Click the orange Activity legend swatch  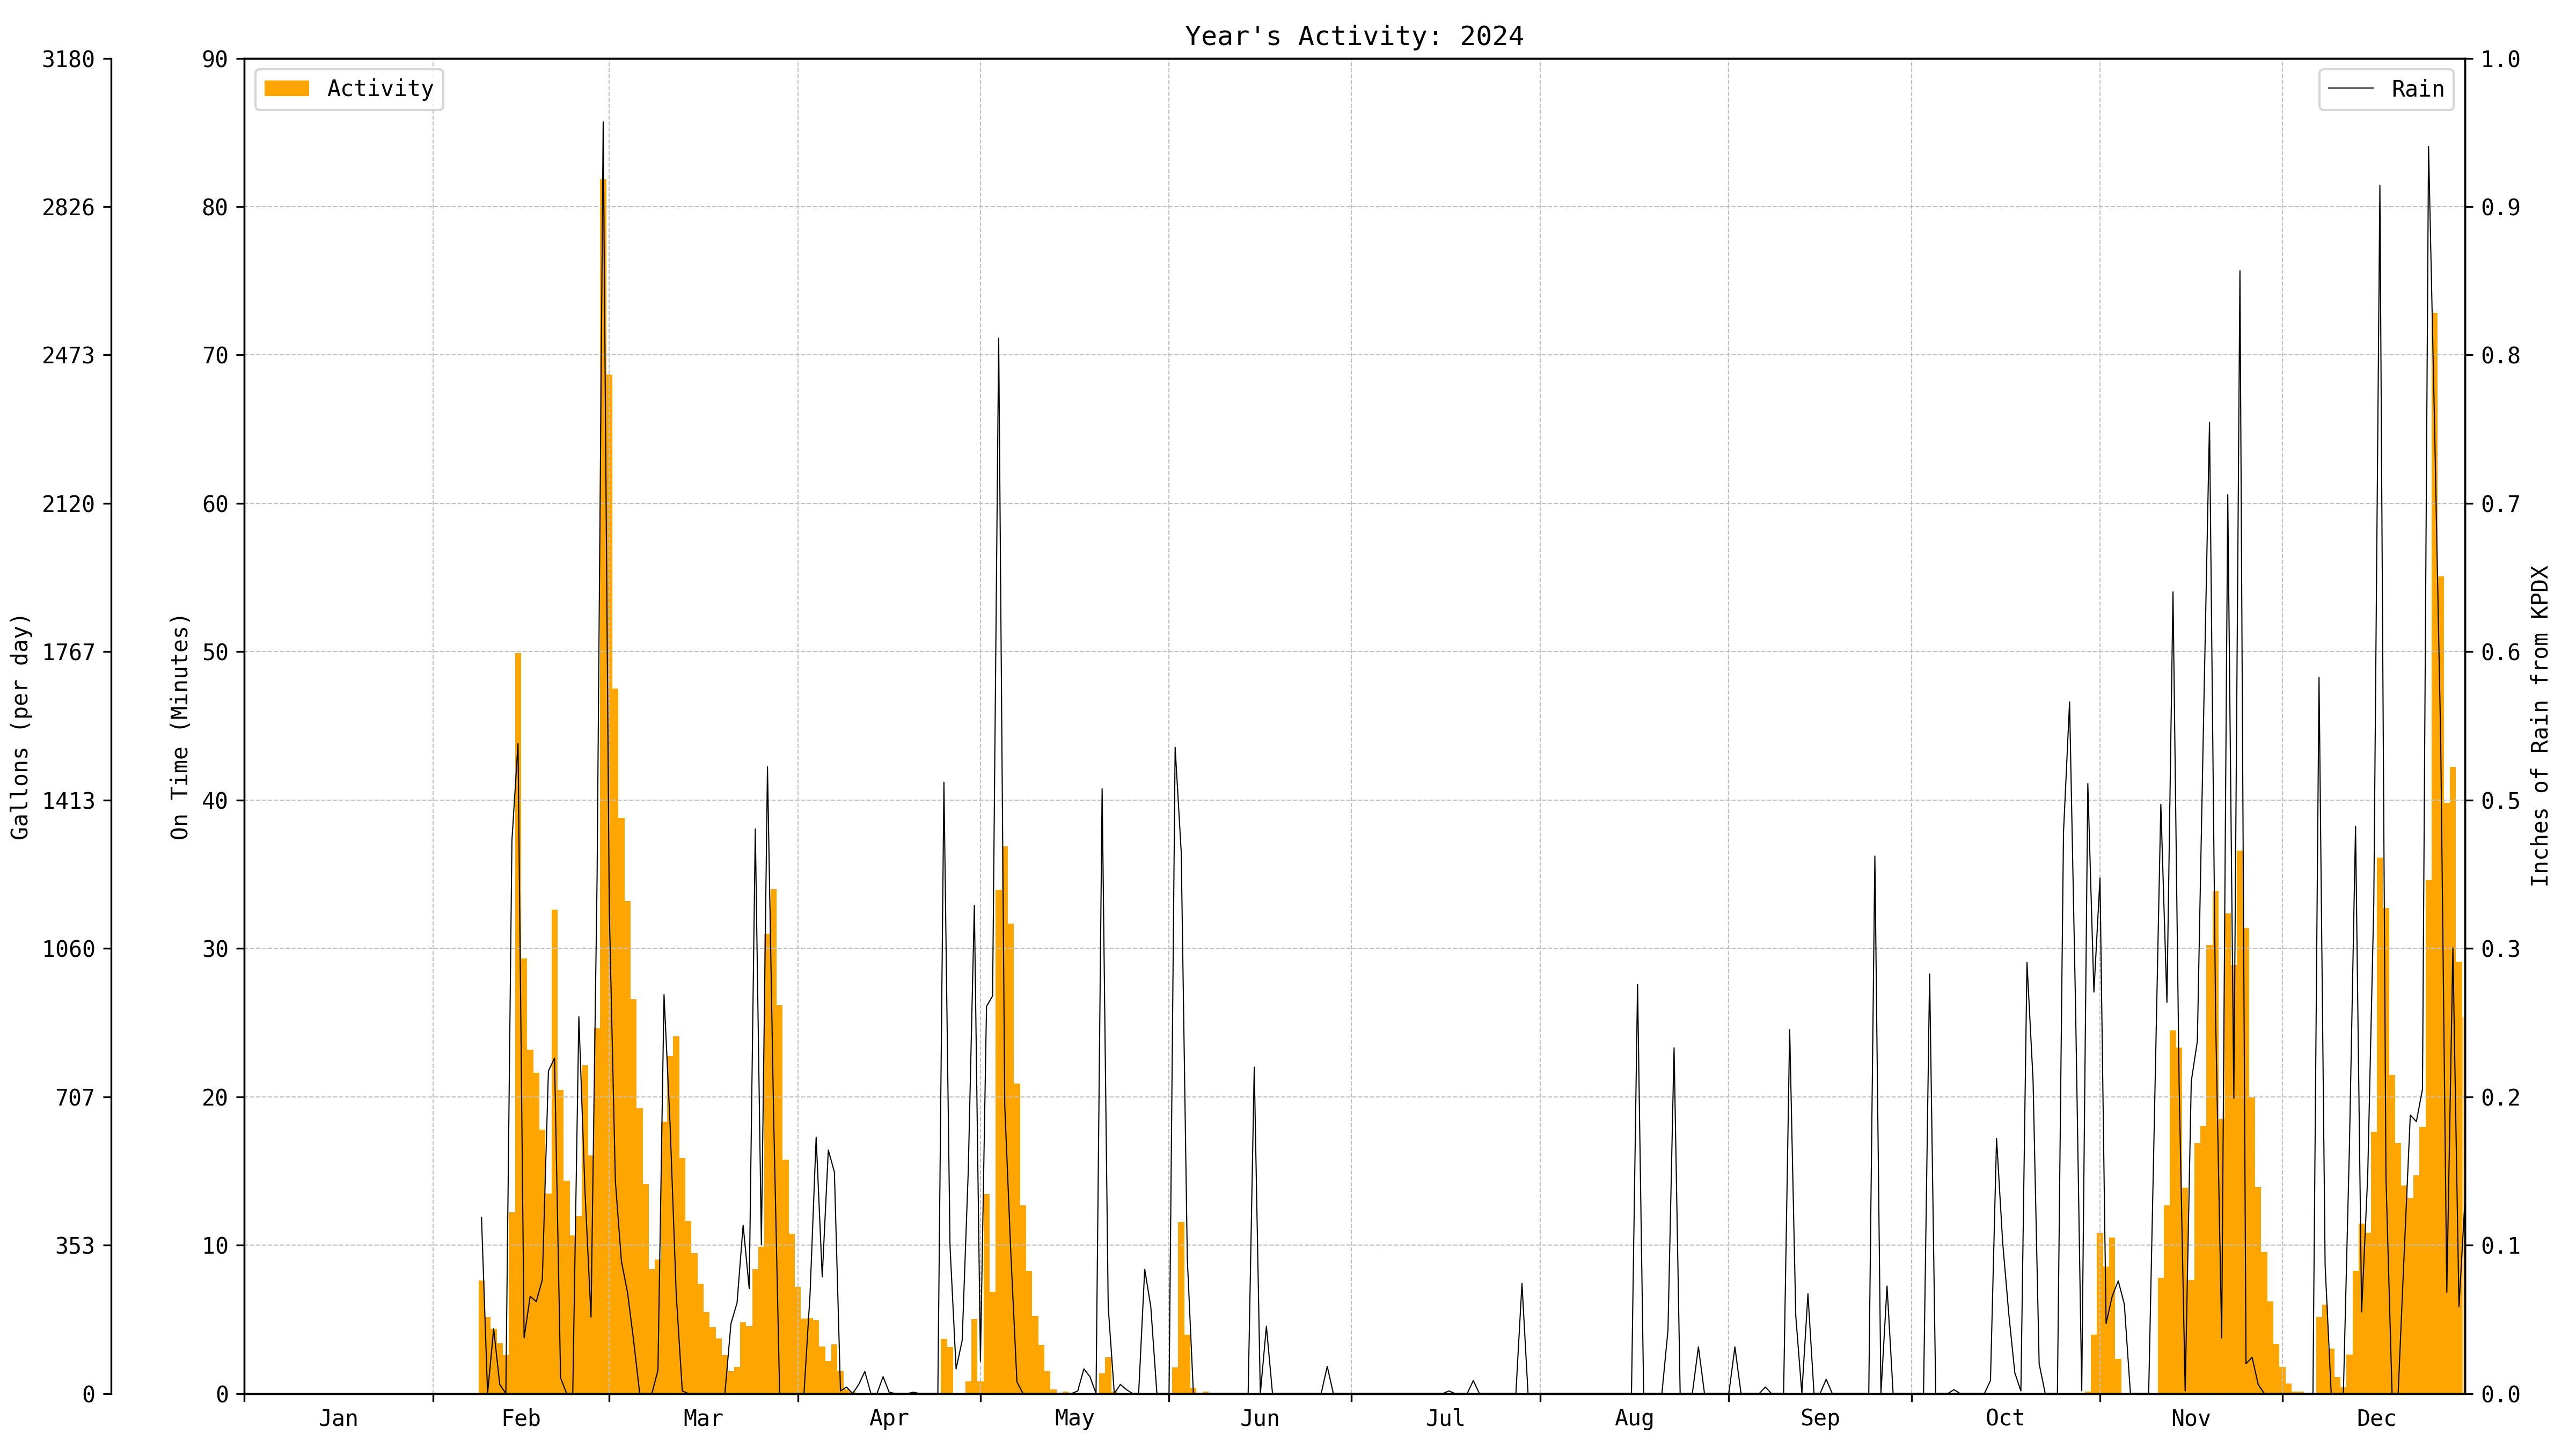tap(286, 89)
